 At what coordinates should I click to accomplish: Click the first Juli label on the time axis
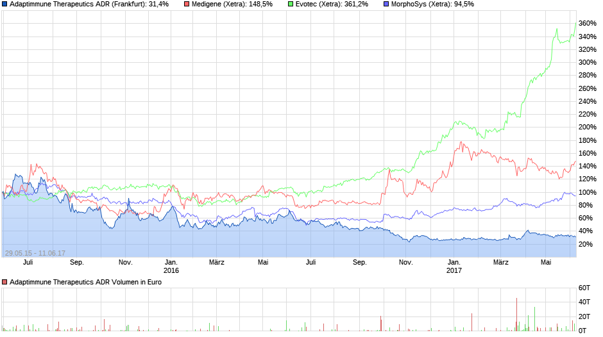coord(28,262)
